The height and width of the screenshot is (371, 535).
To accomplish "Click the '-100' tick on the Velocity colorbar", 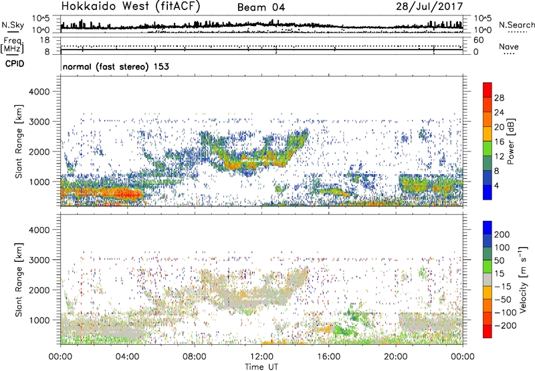I will (x=505, y=313).
